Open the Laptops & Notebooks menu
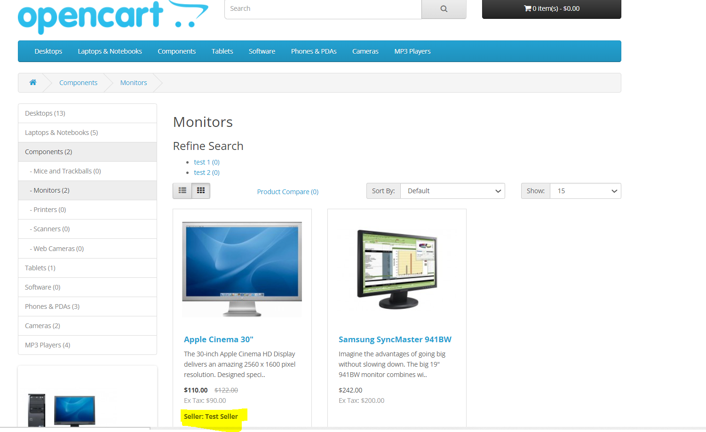706x432 pixels. pyautogui.click(x=110, y=51)
